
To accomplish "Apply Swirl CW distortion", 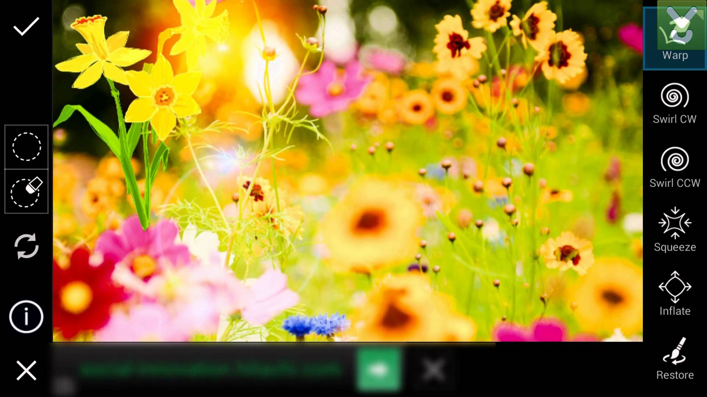I will [x=675, y=103].
